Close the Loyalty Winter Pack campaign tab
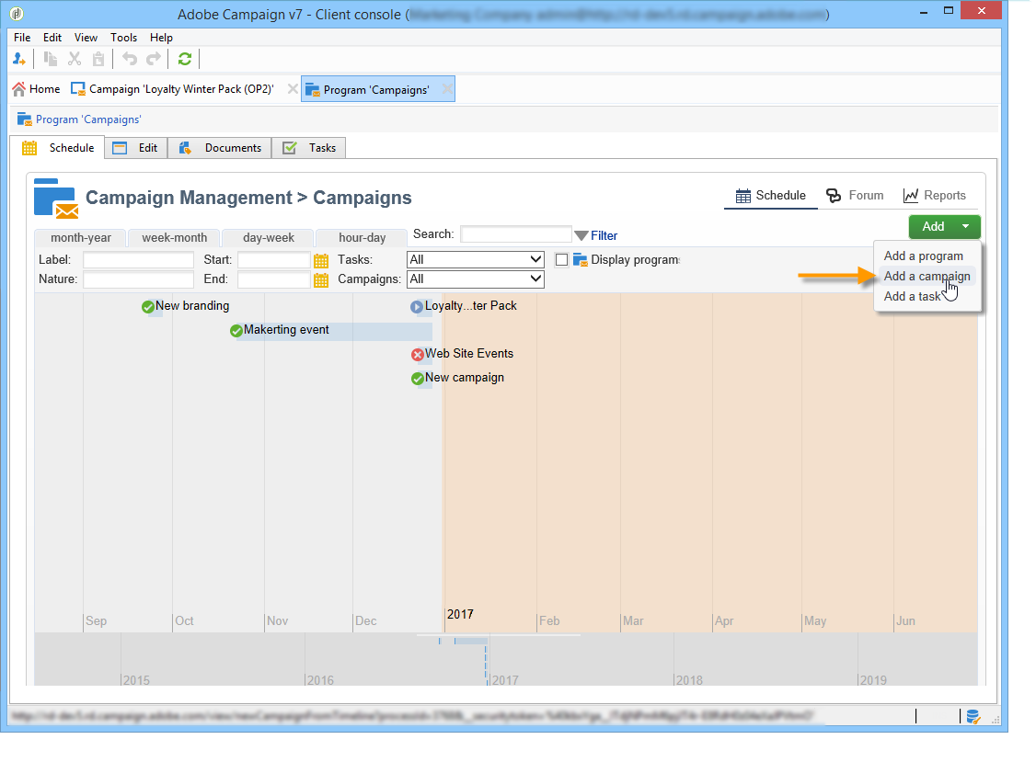The width and height of the screenshot is (1036, 762). [x=292, y=88]
